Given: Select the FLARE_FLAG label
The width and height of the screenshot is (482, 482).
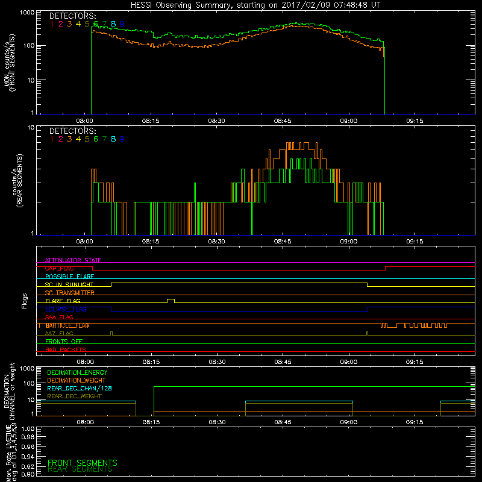Looking at the screenshot, I should point(63,301).
